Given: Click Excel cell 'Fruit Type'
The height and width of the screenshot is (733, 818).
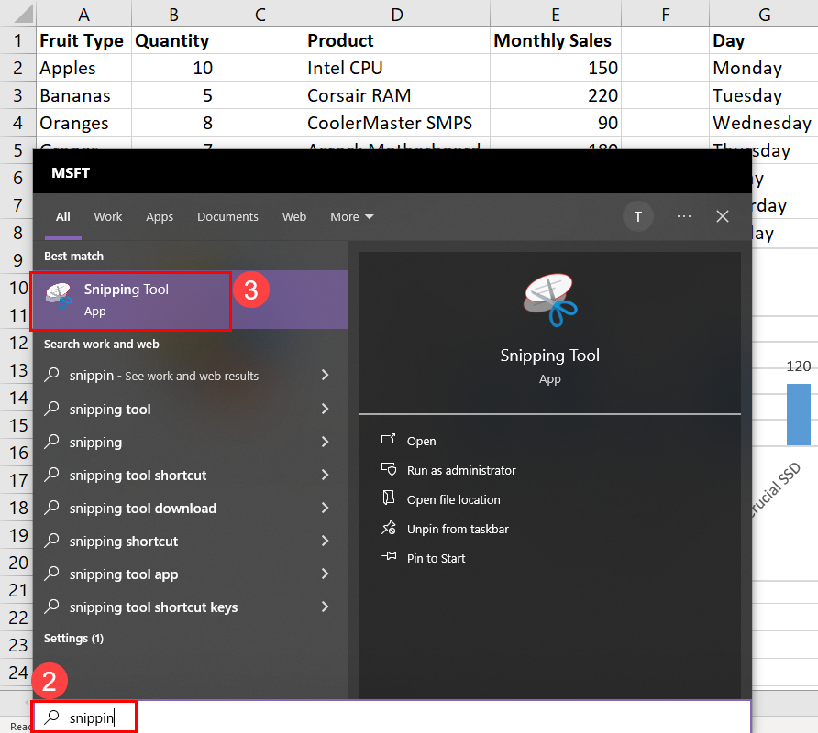Looking at the screenshot, I should pyautogui.click(x=83, y=40).
